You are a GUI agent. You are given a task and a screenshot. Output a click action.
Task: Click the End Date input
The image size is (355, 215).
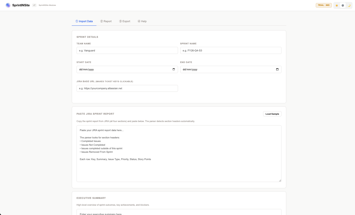coord(231,69)
